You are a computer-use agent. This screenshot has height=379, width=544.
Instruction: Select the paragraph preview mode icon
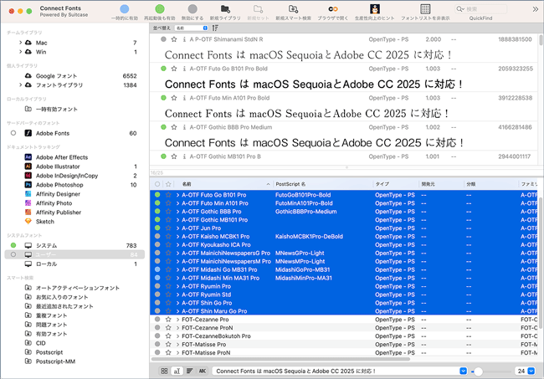click(x=189, y=371)
